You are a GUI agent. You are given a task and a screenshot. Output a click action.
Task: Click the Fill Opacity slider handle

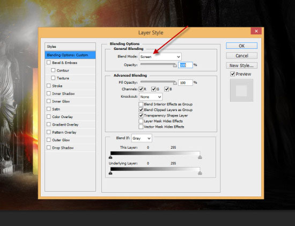click(x=175, y=83)
